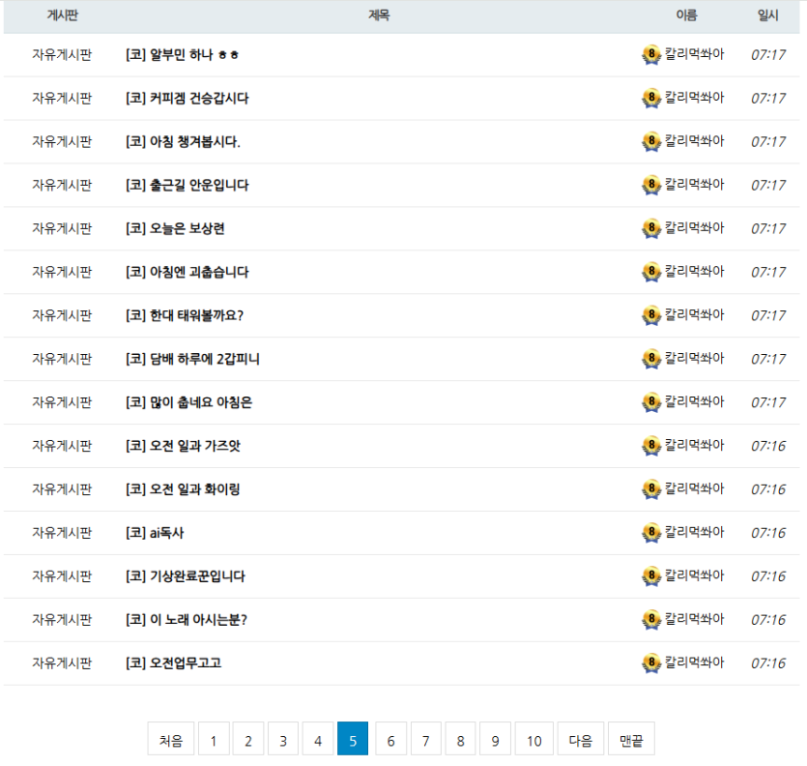This screenshot has width=807, height=766.
Task: Open the post '[코] 아침엔 괴춥습니다'
Action: point(187,272)
